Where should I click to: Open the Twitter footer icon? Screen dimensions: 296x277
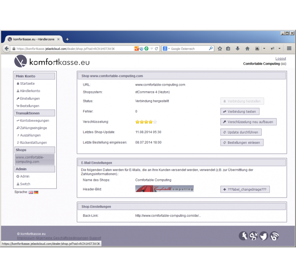[x=264, y=236]
